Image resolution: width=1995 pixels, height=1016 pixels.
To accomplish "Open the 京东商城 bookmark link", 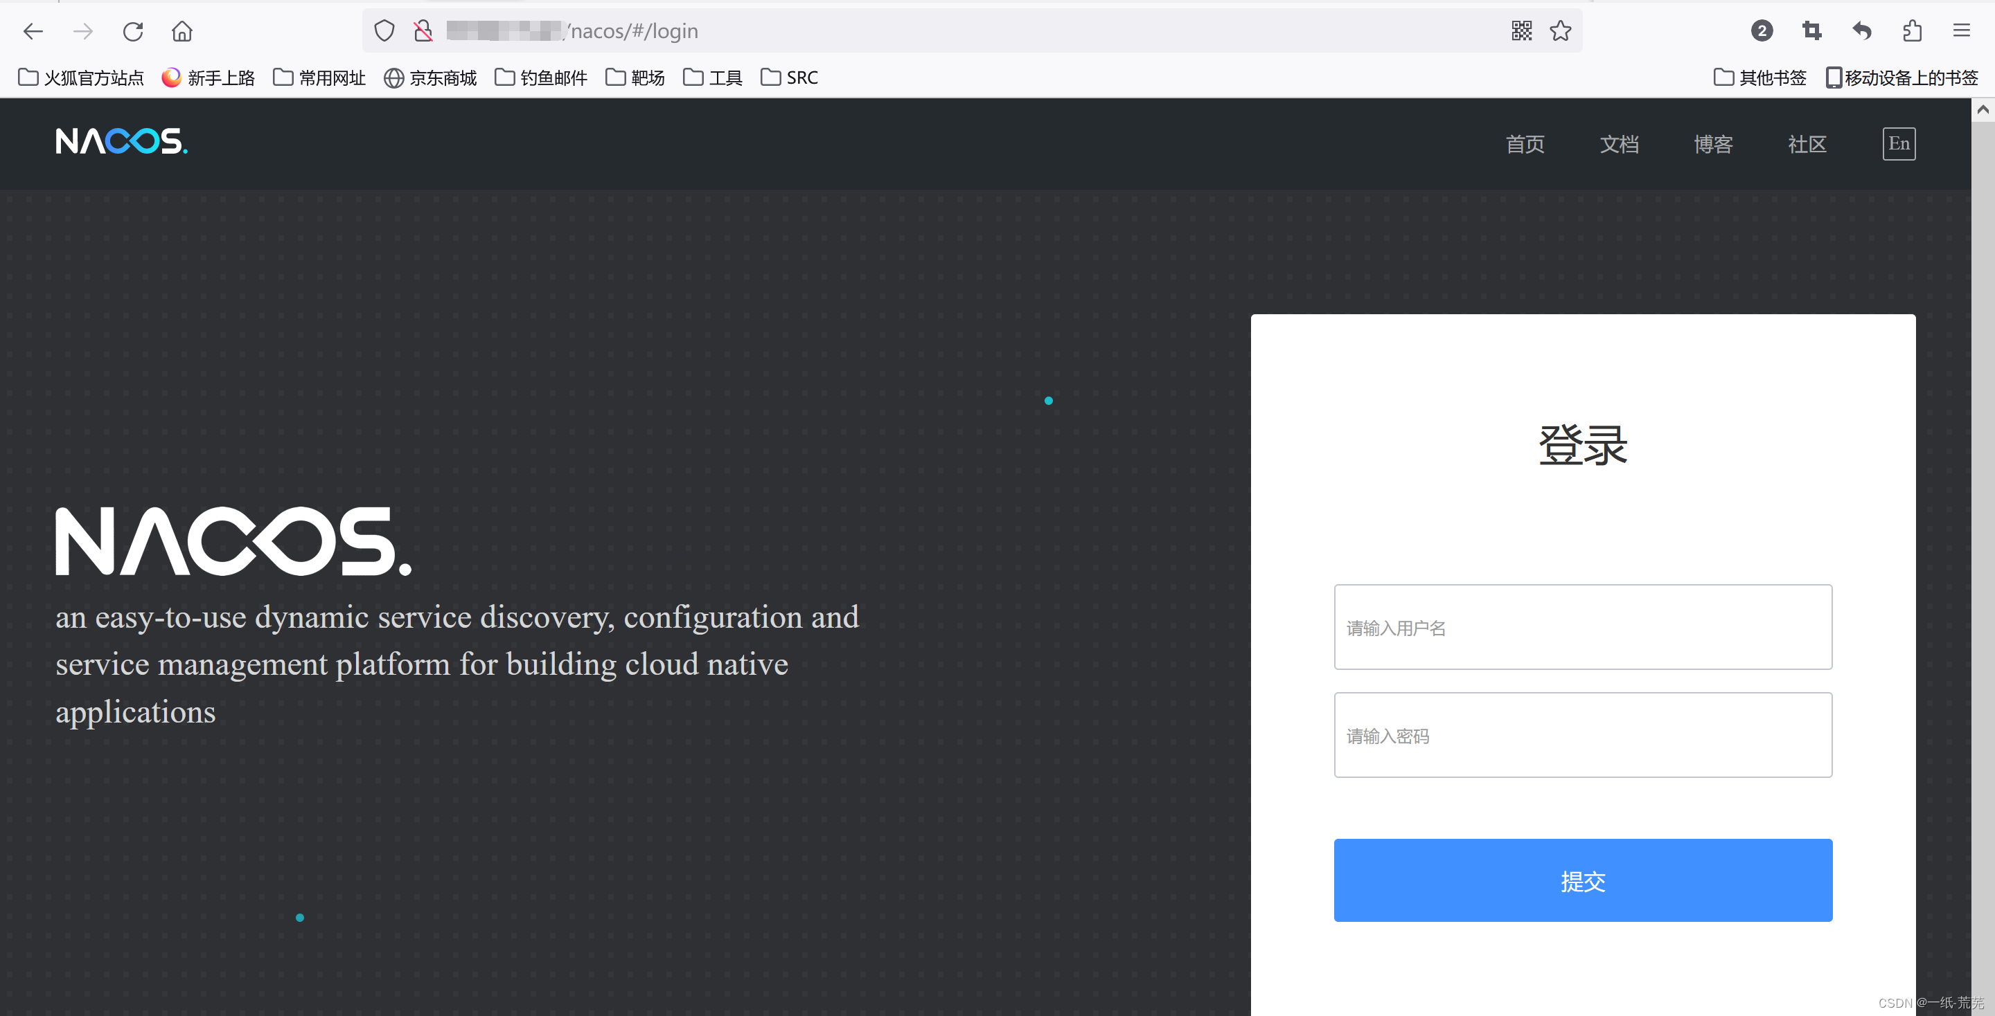I will [431, 78].
